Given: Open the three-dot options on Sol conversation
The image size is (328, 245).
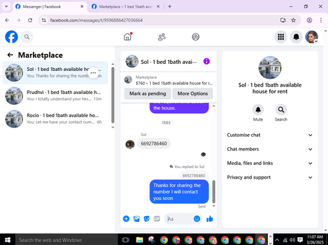Looking at the screenshot, I should 93,73.
